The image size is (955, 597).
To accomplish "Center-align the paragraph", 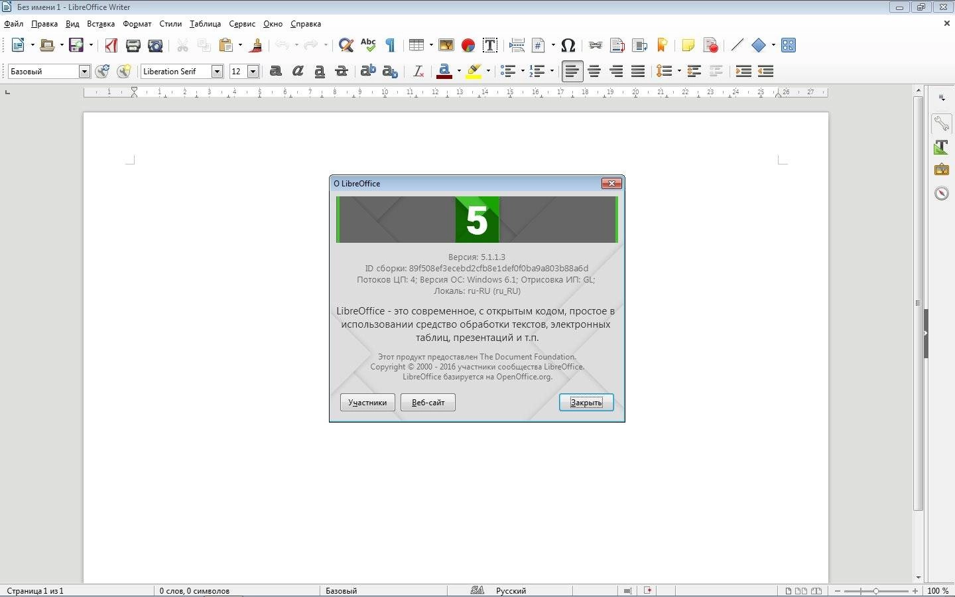I will coord(594,71).
